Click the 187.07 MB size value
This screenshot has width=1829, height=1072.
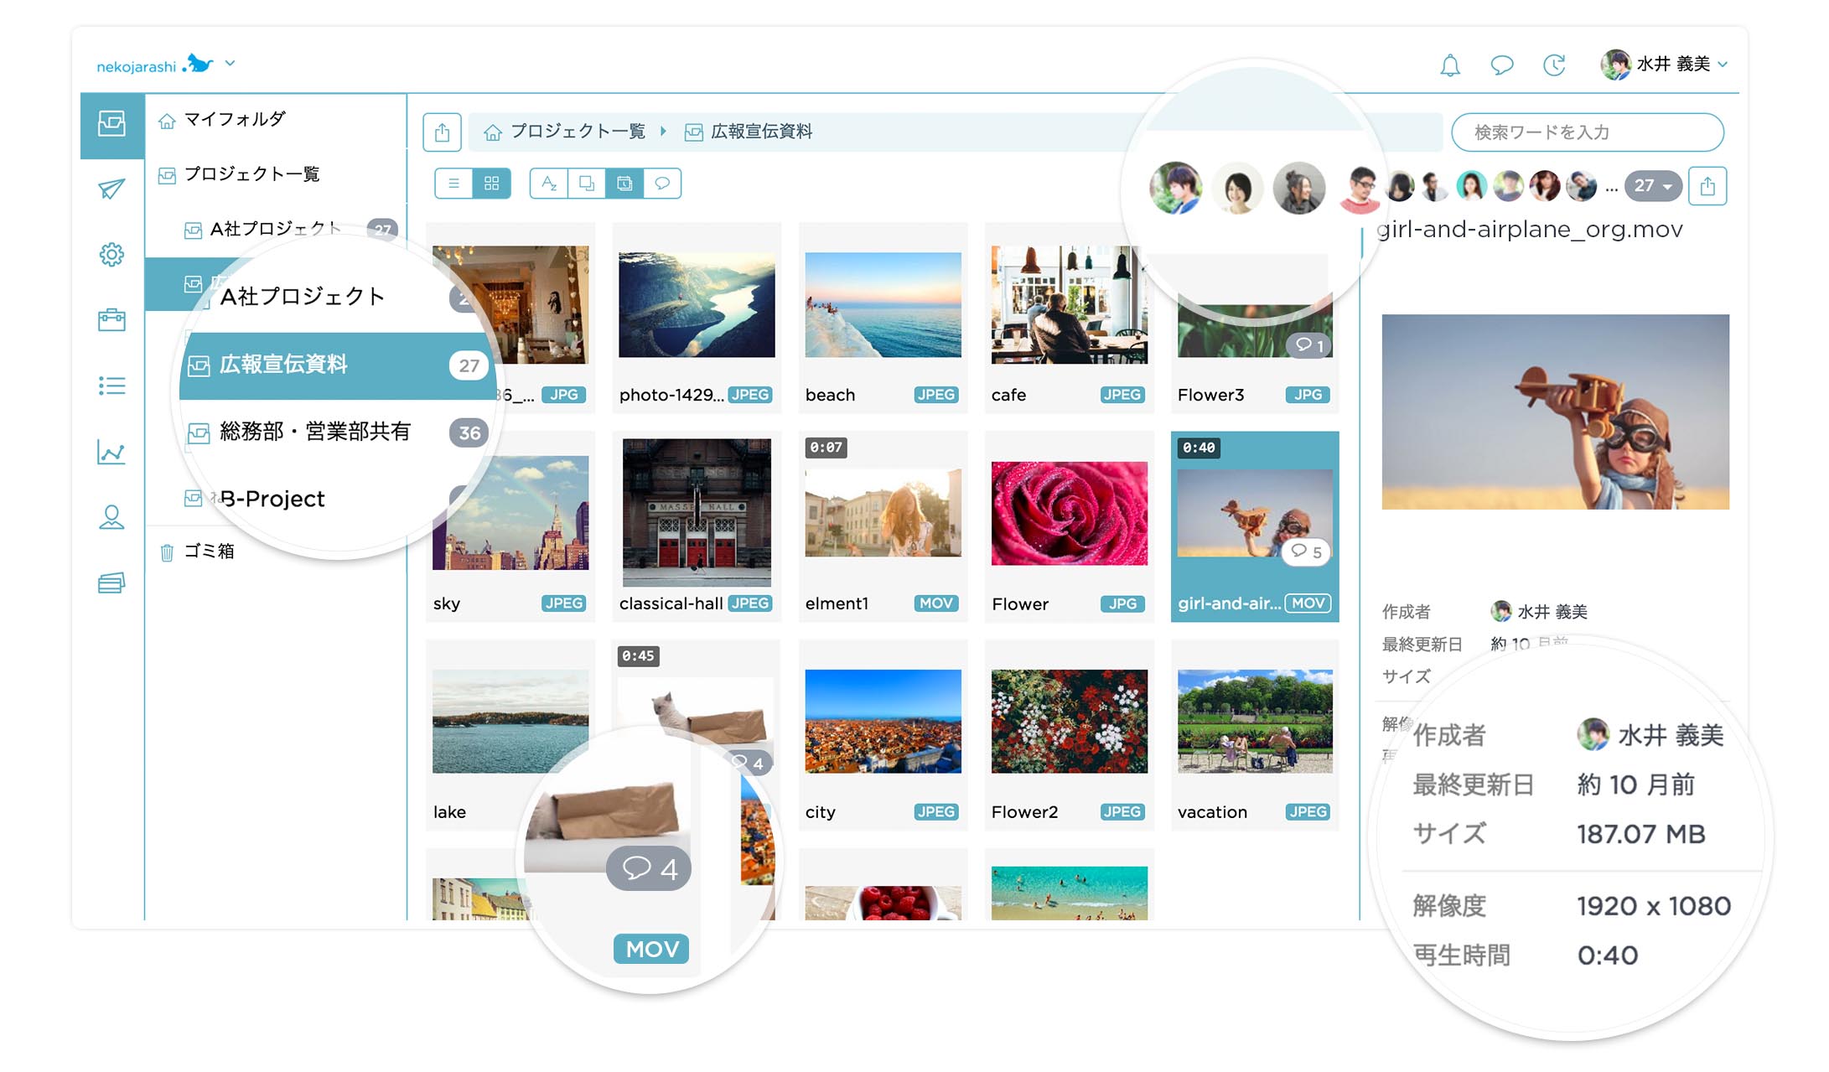[1640, 834]
